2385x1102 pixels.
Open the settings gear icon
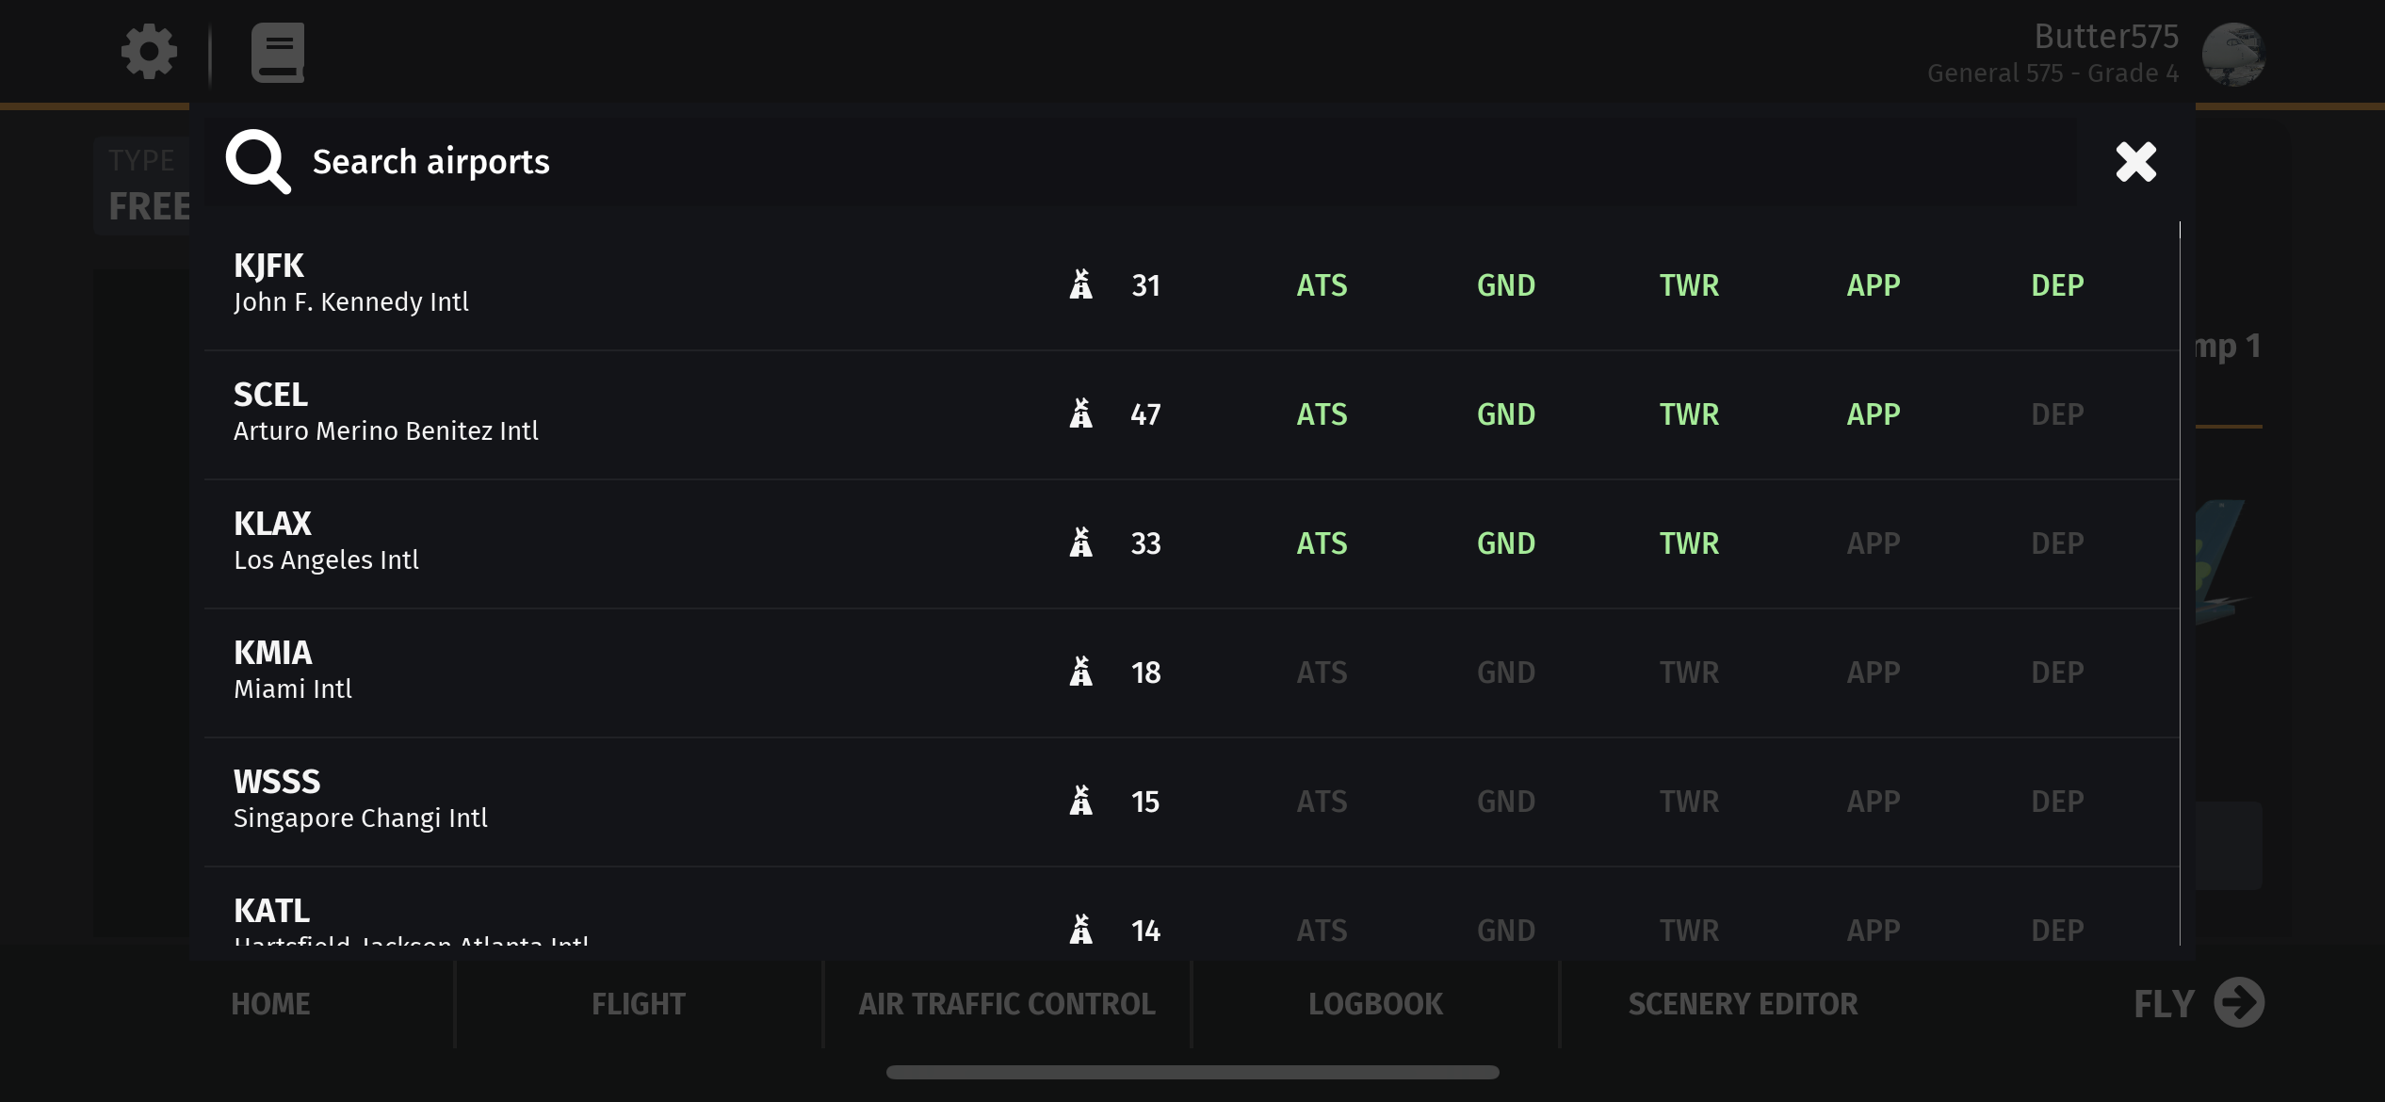pos(149,52)
